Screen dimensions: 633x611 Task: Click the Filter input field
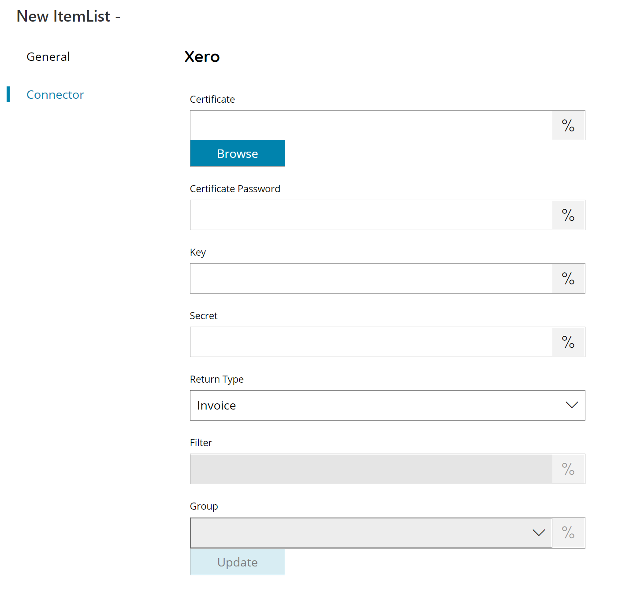(371, 469)
